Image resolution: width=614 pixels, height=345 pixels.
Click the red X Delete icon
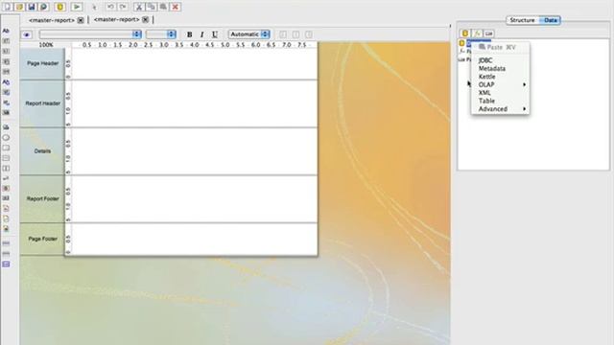coord(176,7)
